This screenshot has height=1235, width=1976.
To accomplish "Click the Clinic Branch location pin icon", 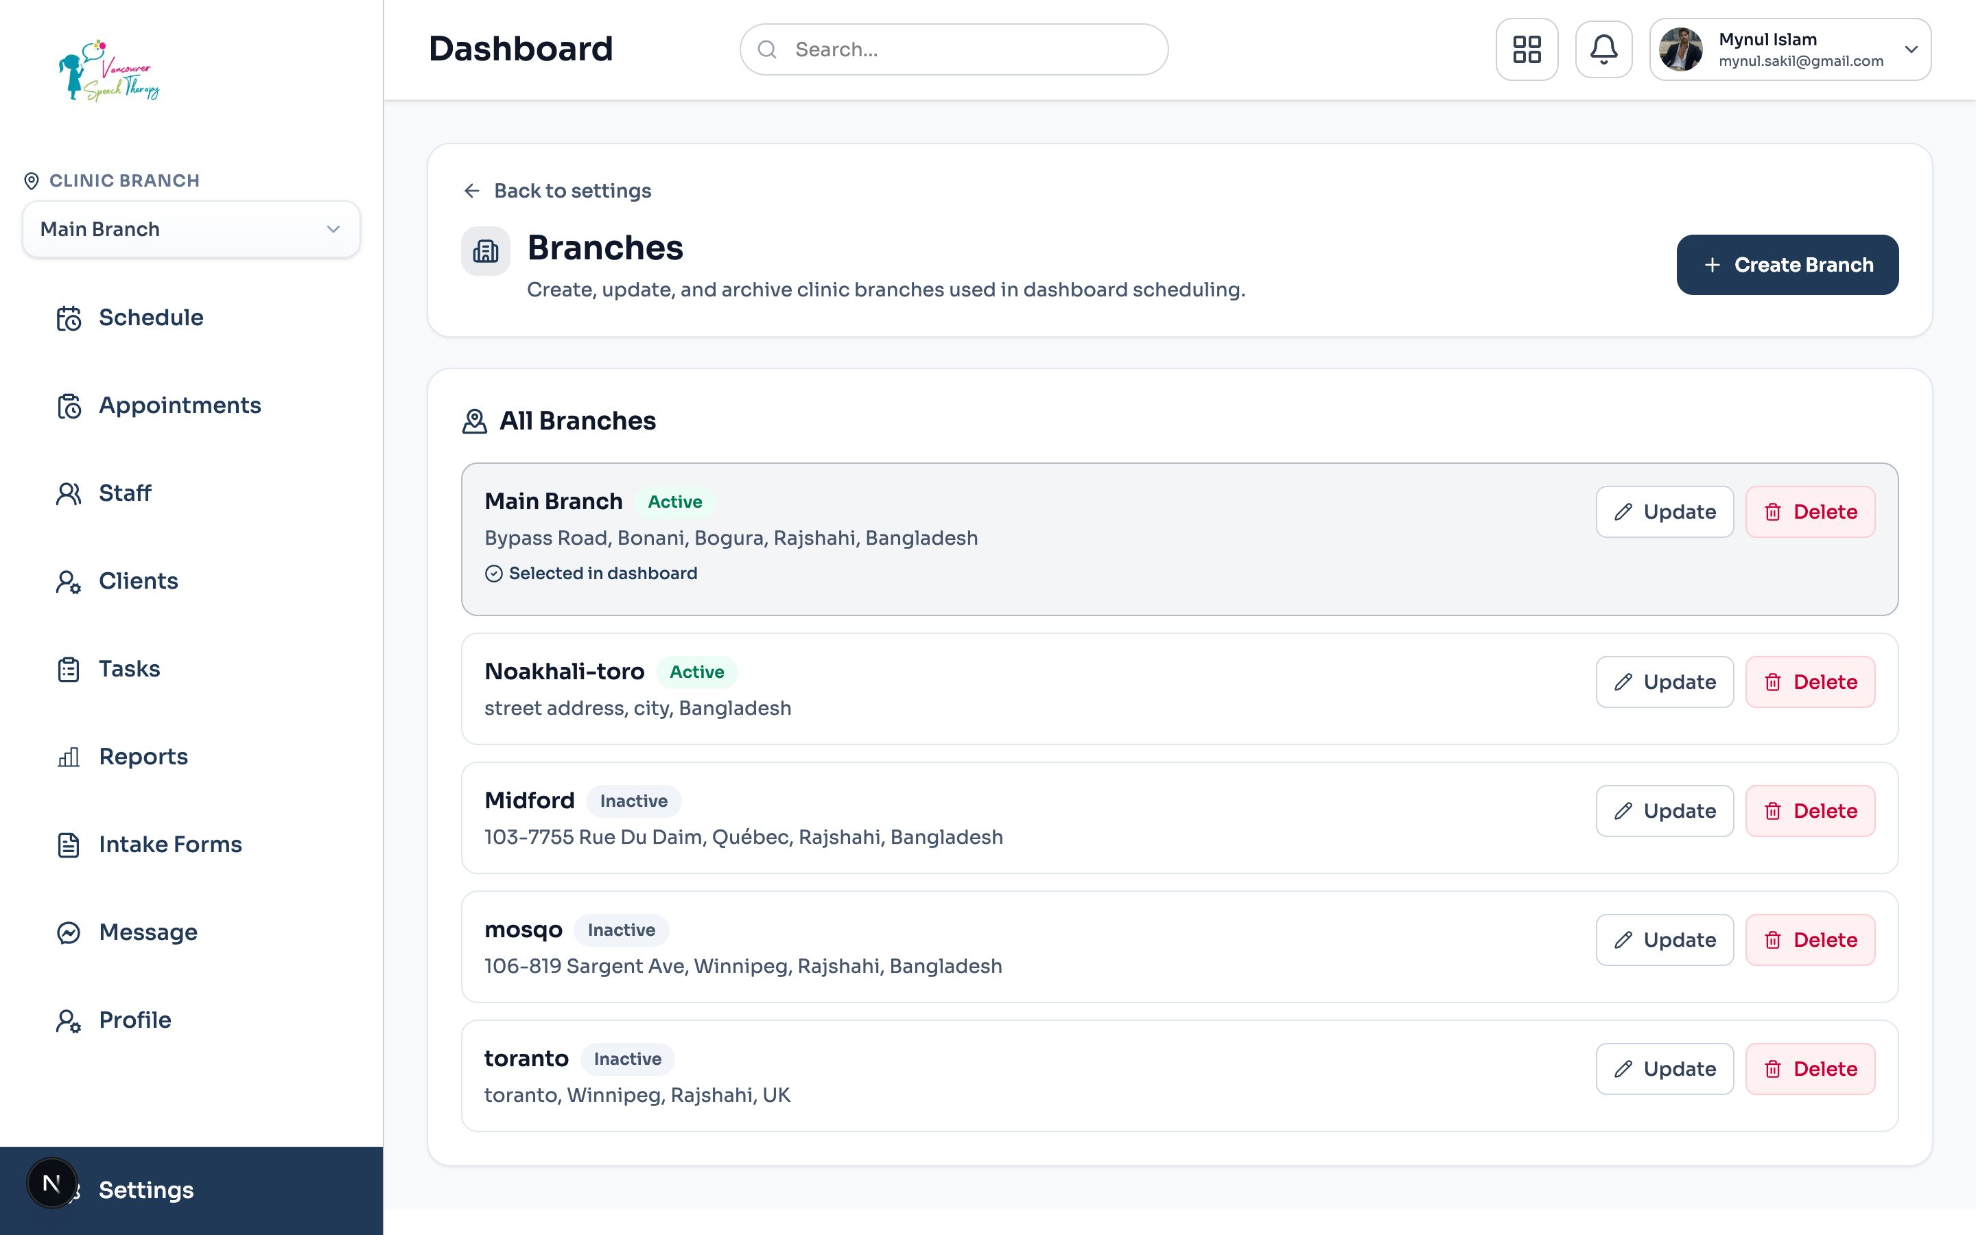I will point(31,180).
